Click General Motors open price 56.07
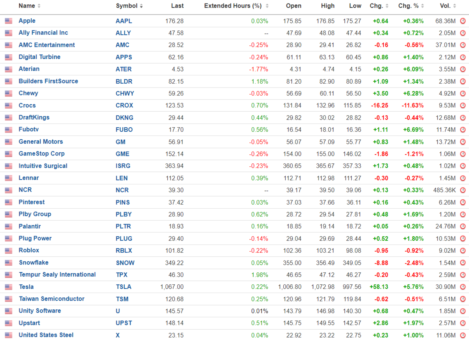469x343 pixels. (x=294, y=142)
